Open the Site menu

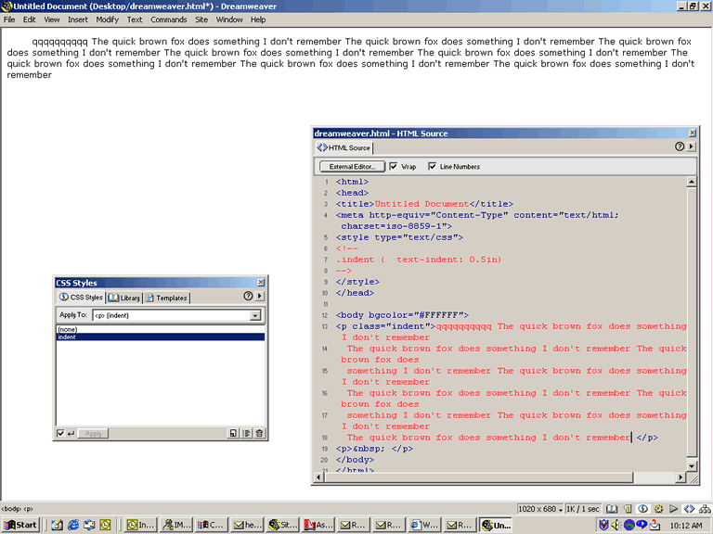[201, 19]
